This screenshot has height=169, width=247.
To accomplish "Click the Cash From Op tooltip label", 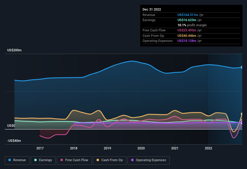I will pos(153,36).
